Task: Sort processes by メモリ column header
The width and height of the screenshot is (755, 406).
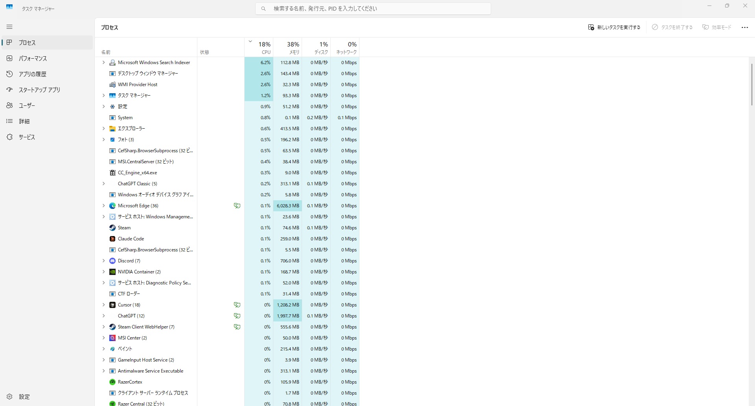Action: pos(287,47)
